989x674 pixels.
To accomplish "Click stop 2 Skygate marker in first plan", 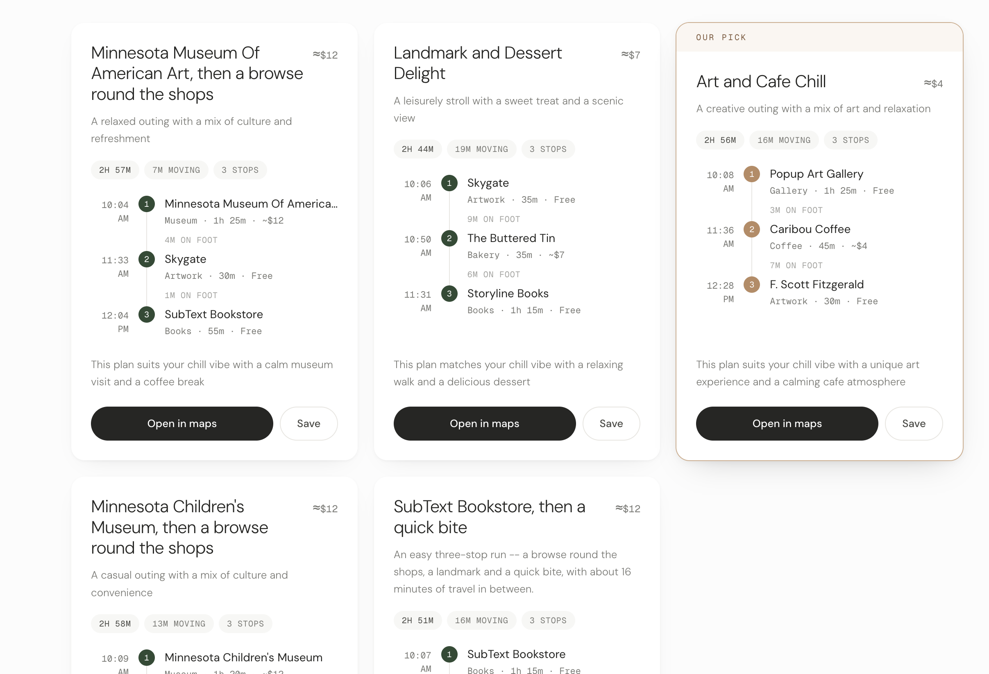I will coord(146,259).
